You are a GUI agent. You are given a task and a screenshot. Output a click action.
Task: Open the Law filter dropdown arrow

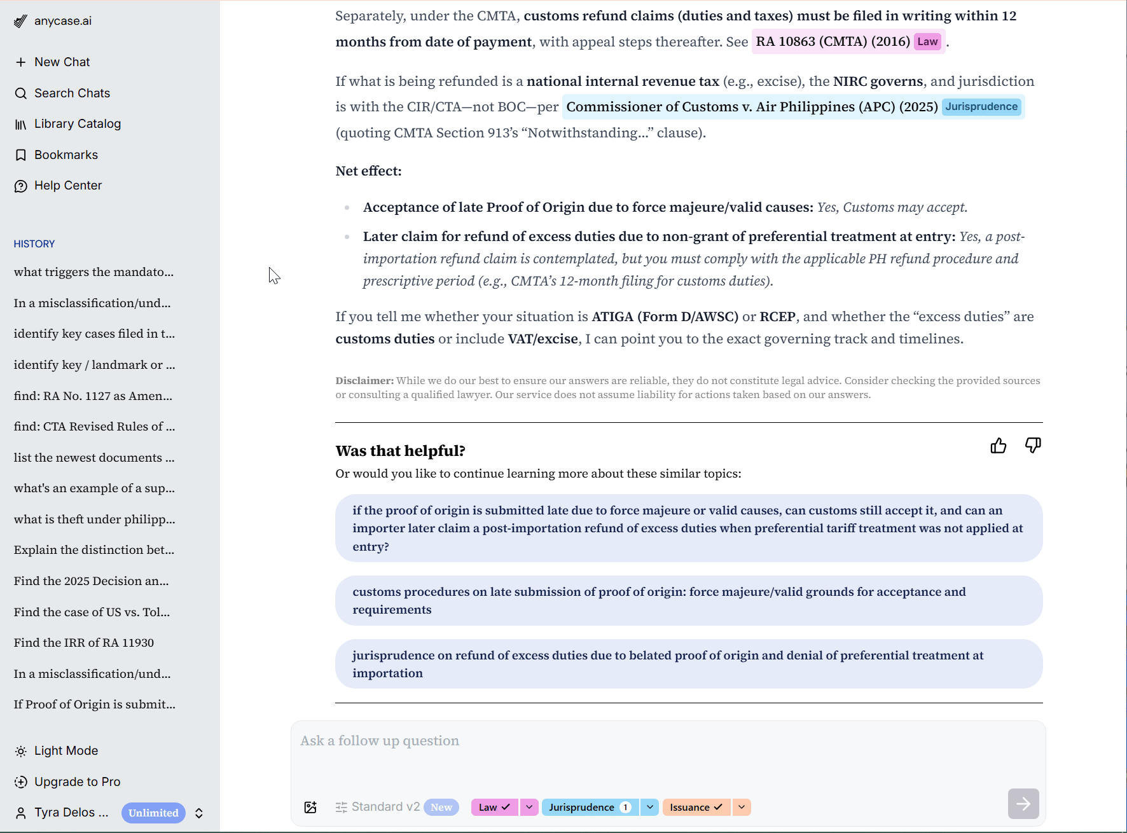click(x=529, y=808)
